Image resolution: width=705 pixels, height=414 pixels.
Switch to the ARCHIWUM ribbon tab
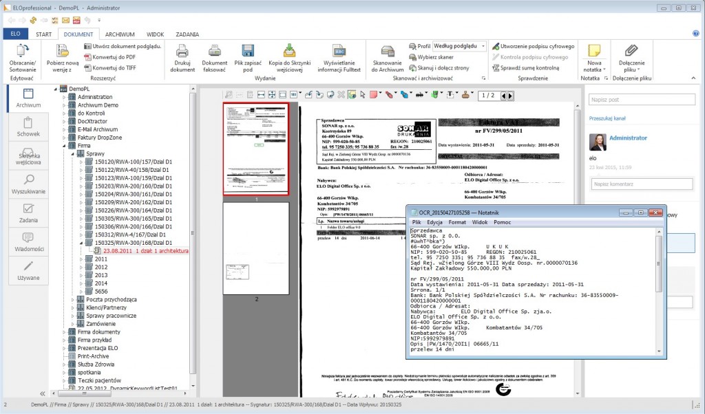[120, 34]
